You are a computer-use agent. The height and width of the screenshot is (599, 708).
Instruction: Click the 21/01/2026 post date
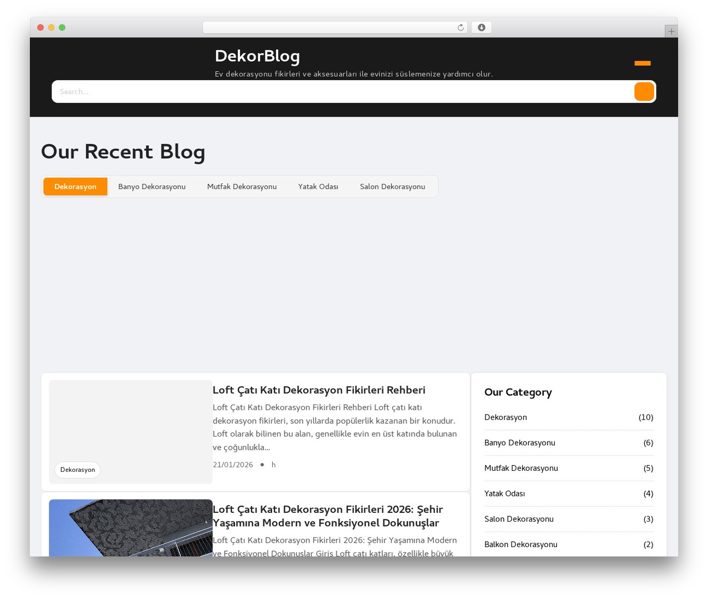[233, 465]
